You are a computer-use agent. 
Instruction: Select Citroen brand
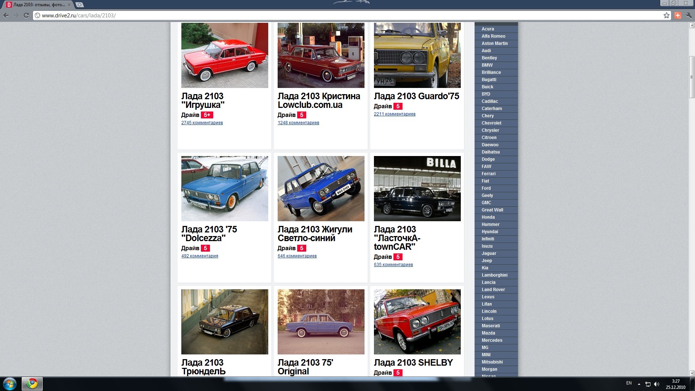pyautogui.click(x=496, y=138)
